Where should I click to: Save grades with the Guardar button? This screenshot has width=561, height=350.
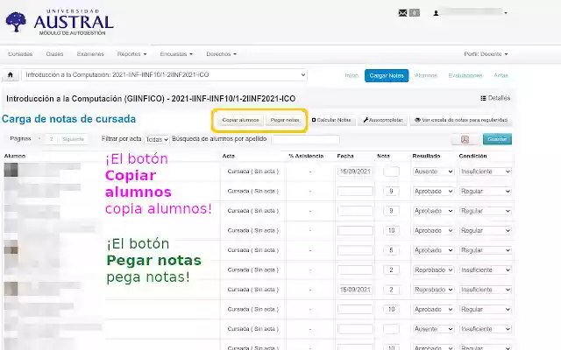pyautogui.click(x=497, y=139)
